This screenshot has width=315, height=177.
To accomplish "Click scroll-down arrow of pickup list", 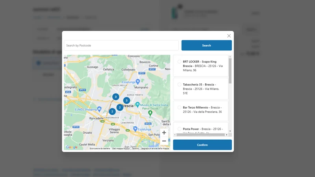I will 230,131.
